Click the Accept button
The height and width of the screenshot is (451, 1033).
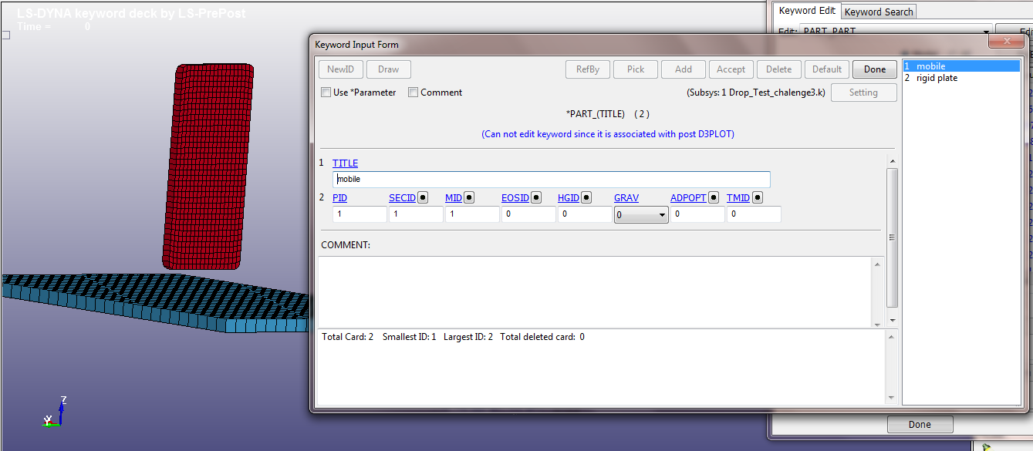[x=731, y=69]
